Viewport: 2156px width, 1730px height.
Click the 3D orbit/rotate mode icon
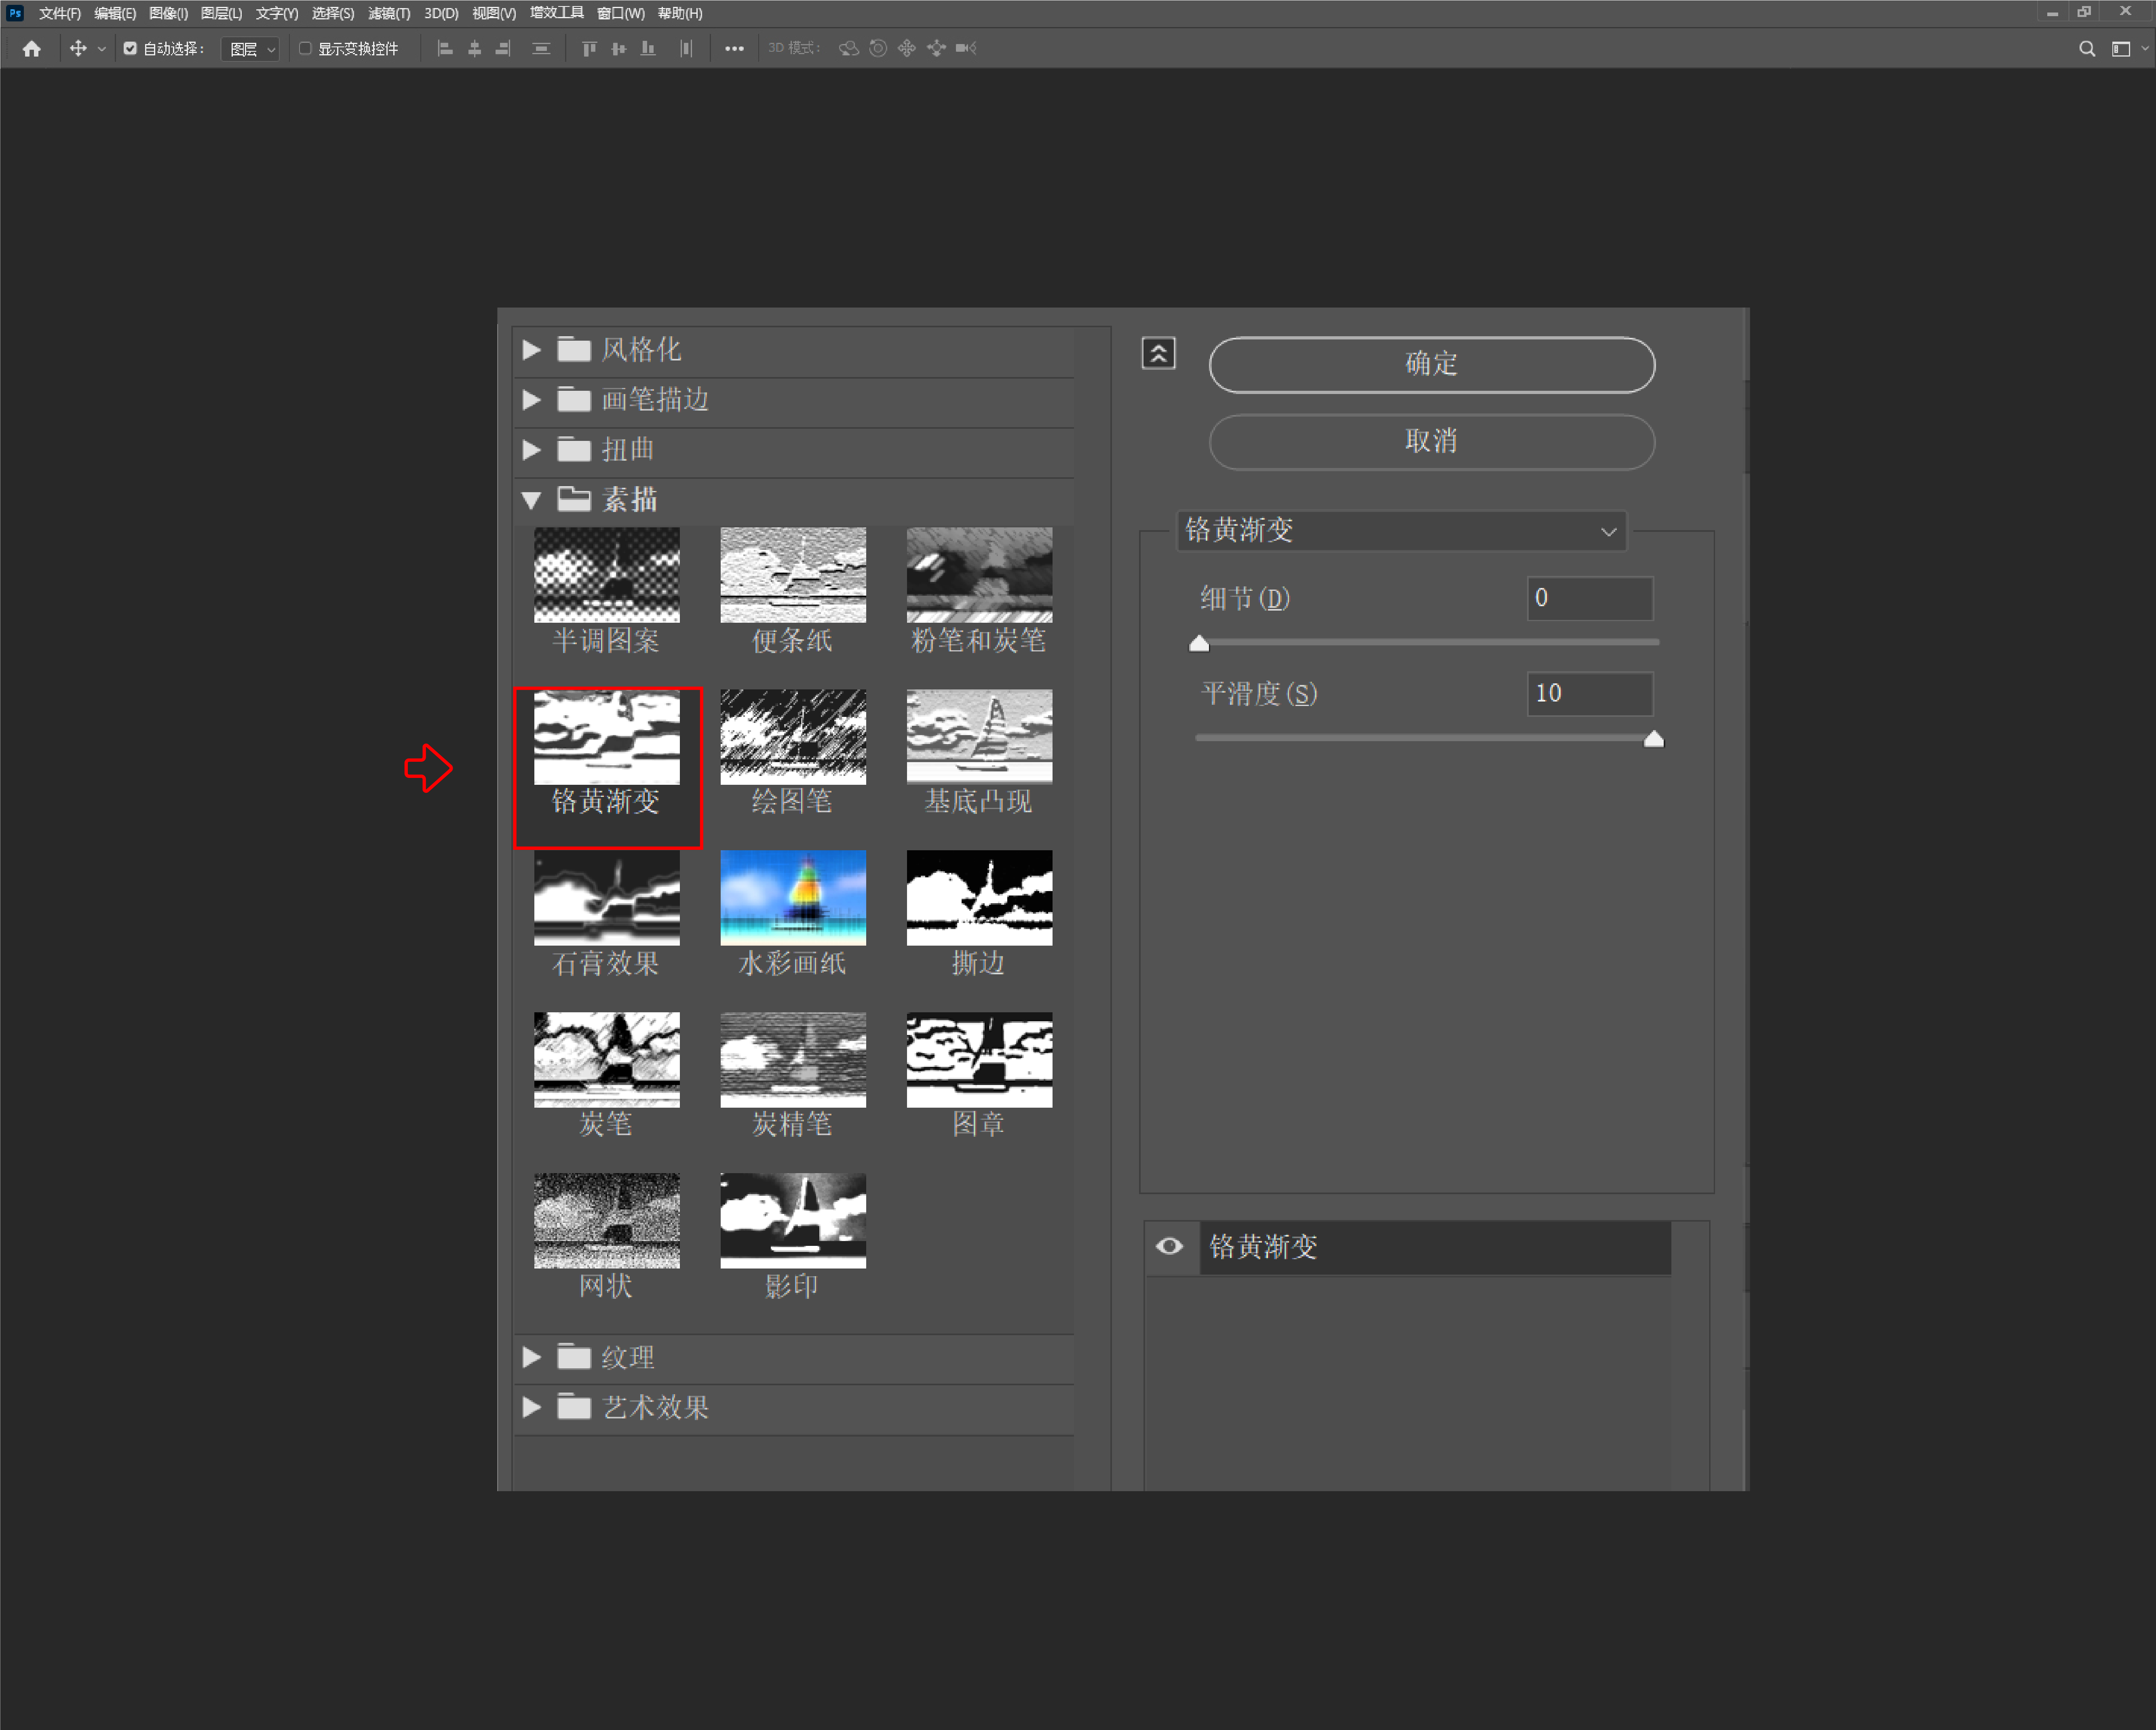coord(848,48)
